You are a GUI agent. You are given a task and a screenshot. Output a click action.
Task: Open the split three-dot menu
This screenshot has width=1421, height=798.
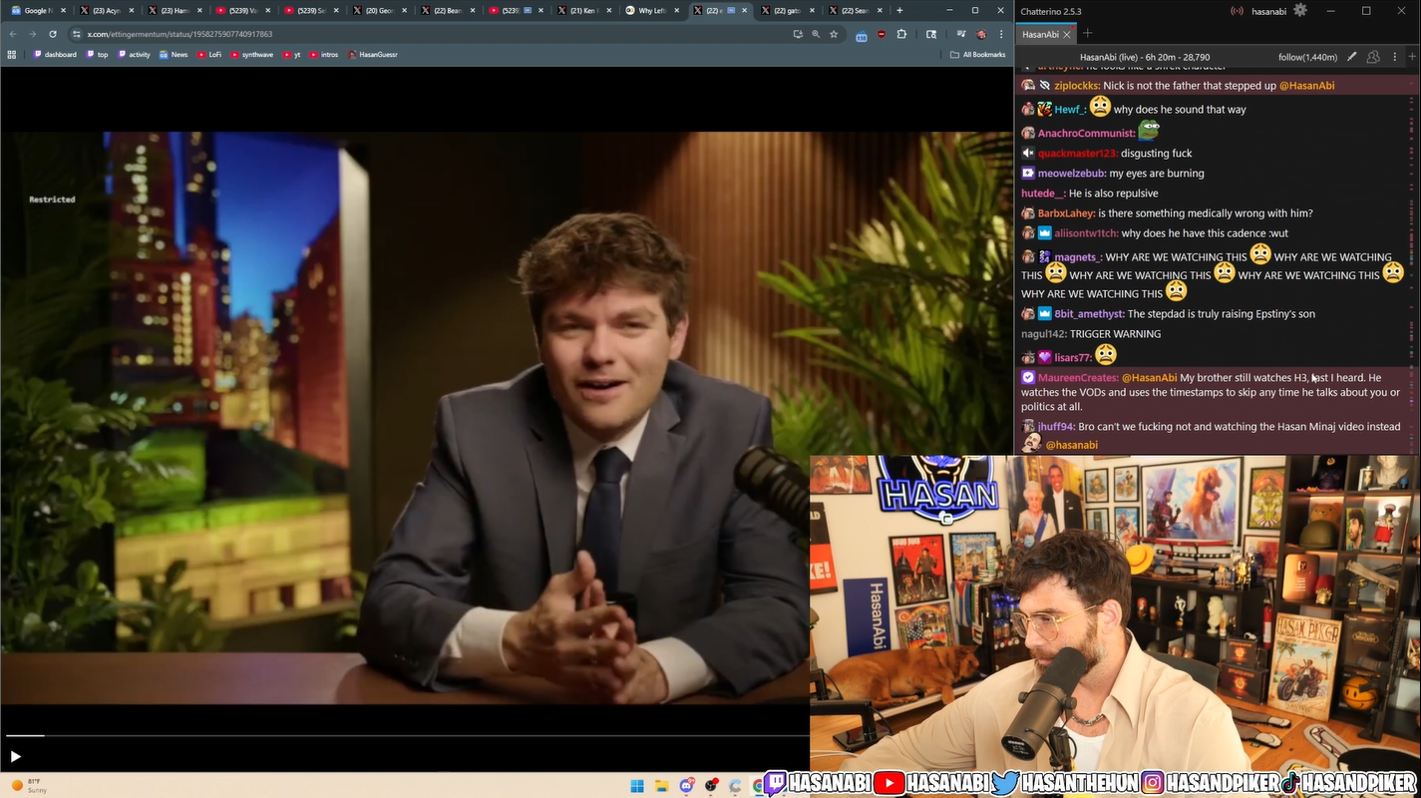click(1394, 57)
